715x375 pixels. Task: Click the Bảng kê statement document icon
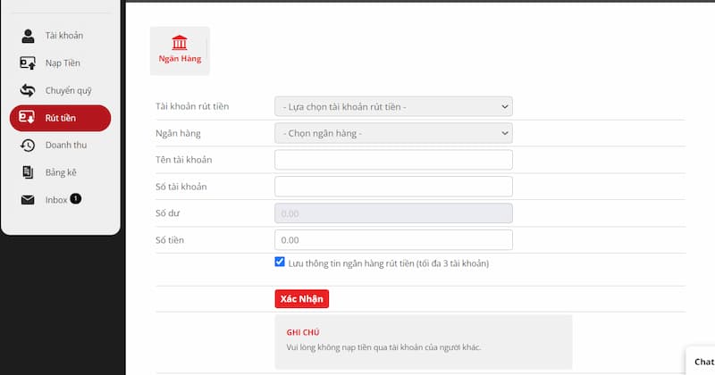point(28,172)
